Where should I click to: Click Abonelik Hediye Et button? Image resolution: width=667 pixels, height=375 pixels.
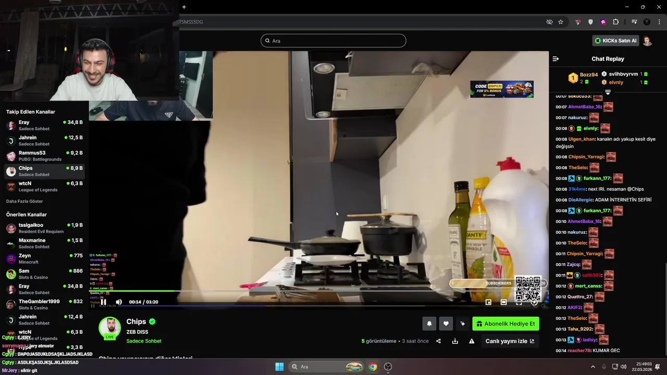[x=505, y=323]
